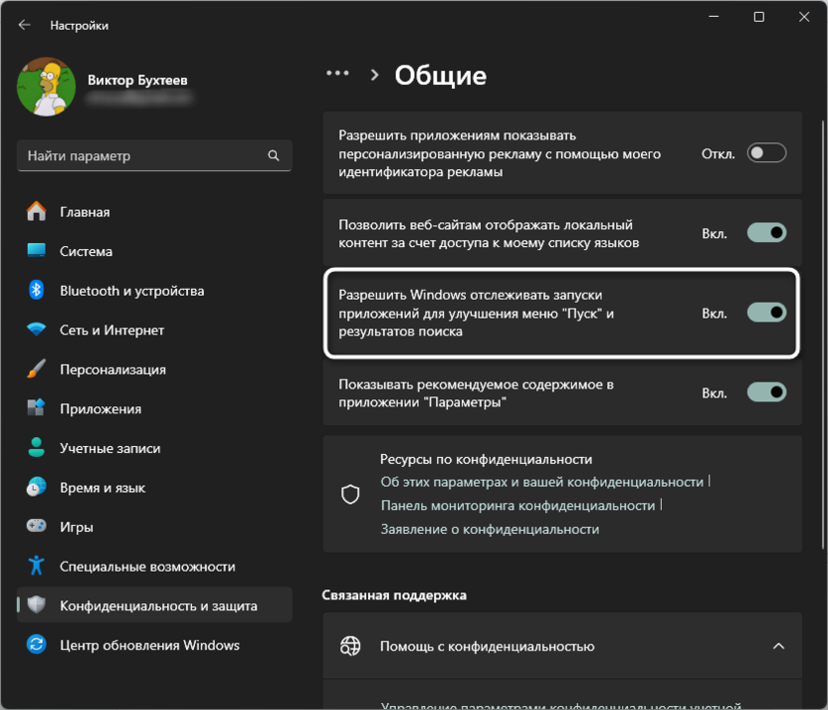Image resolution: width=828 pixels, height=710 pixels.
Task: Enable the personalized advertising toggle
Action: coord(766,153)
